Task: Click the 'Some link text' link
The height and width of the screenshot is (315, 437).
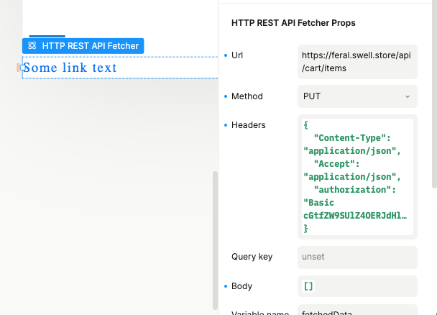Action: (70, 68)
